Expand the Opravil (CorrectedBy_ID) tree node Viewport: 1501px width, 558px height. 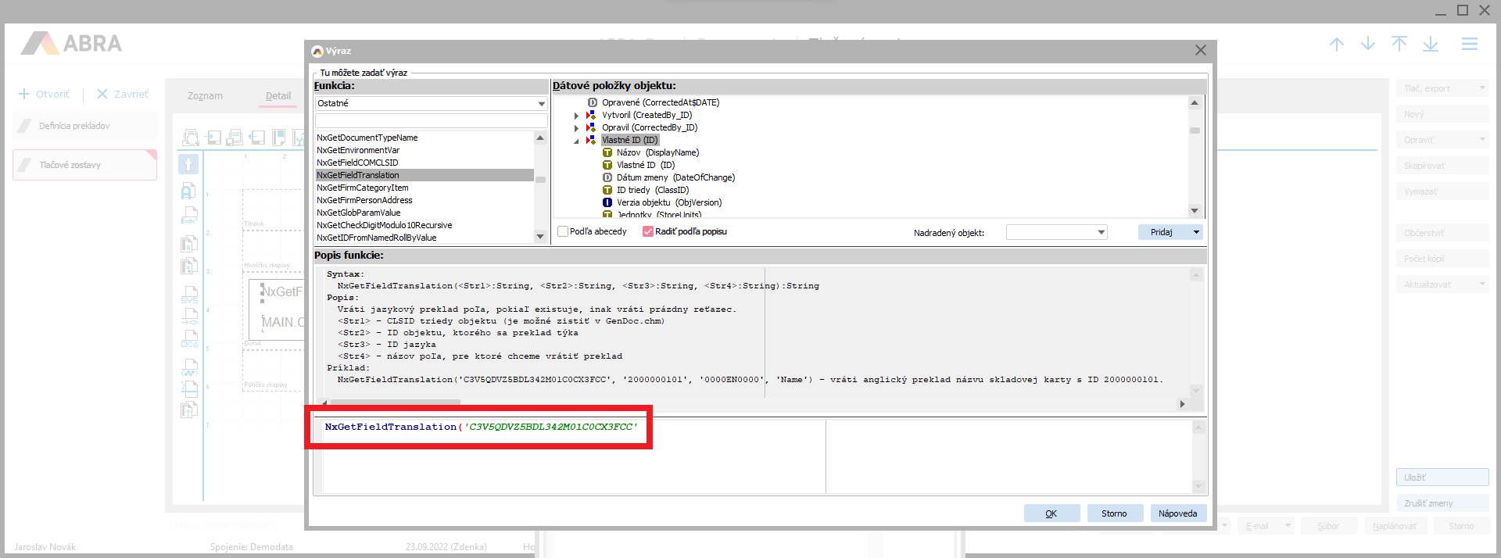577,128
